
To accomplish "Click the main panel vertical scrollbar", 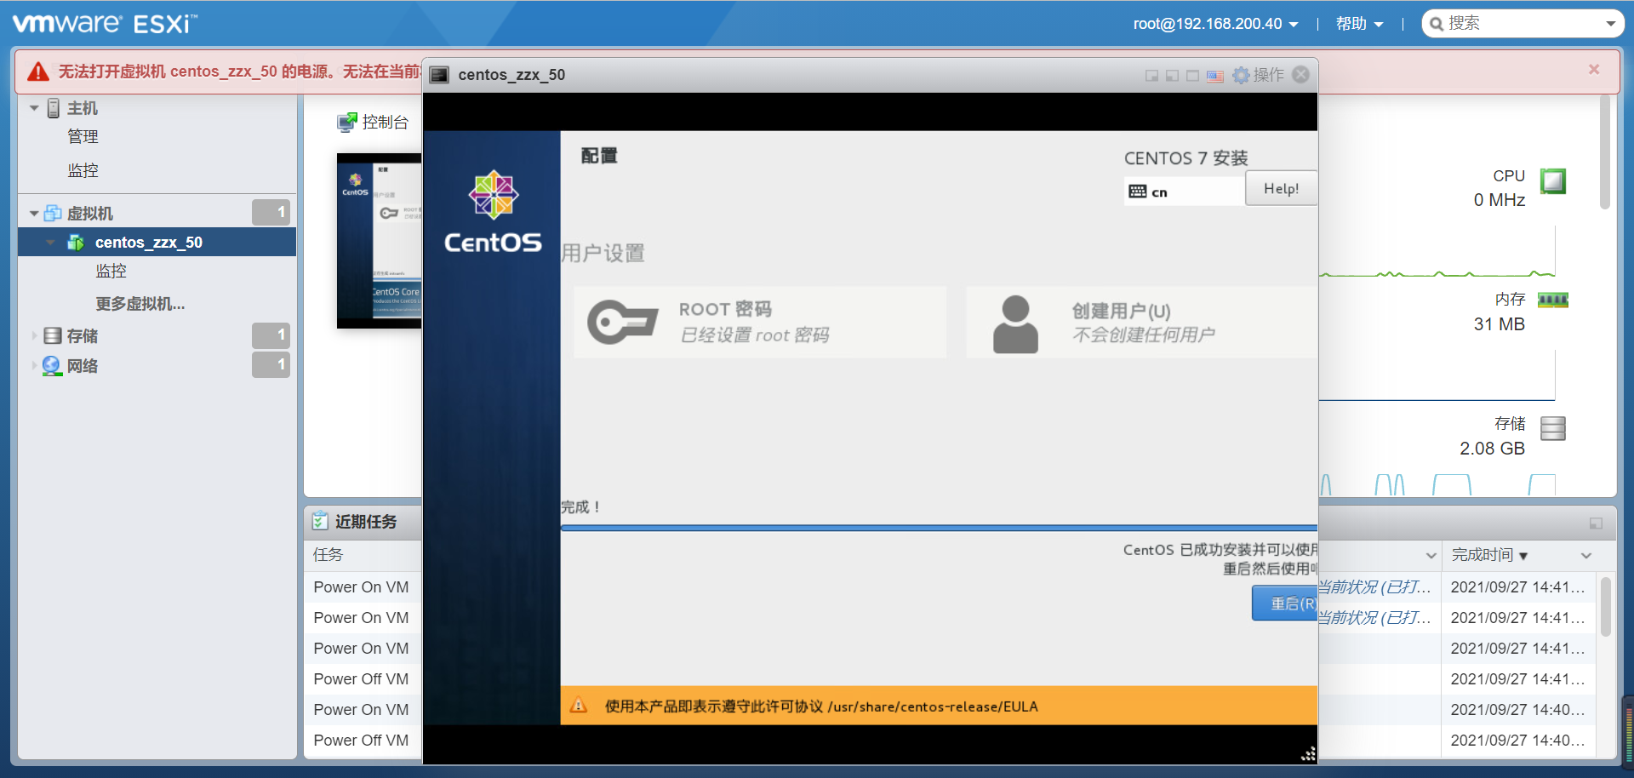I will 1605,152.
